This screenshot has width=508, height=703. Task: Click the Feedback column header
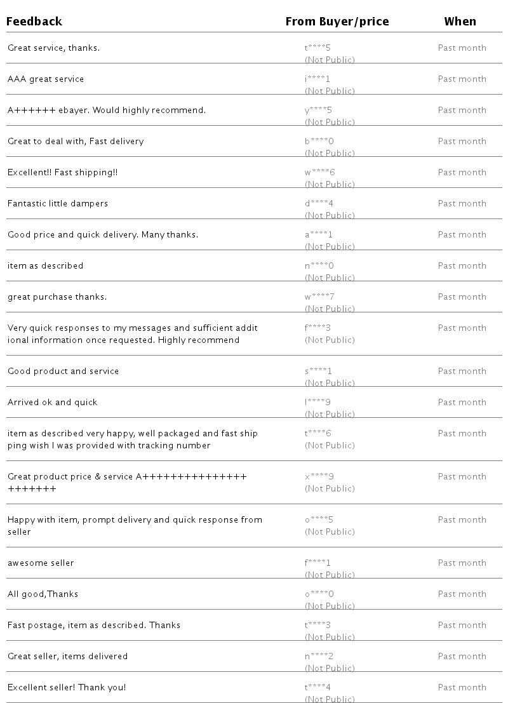pos(34,22)
